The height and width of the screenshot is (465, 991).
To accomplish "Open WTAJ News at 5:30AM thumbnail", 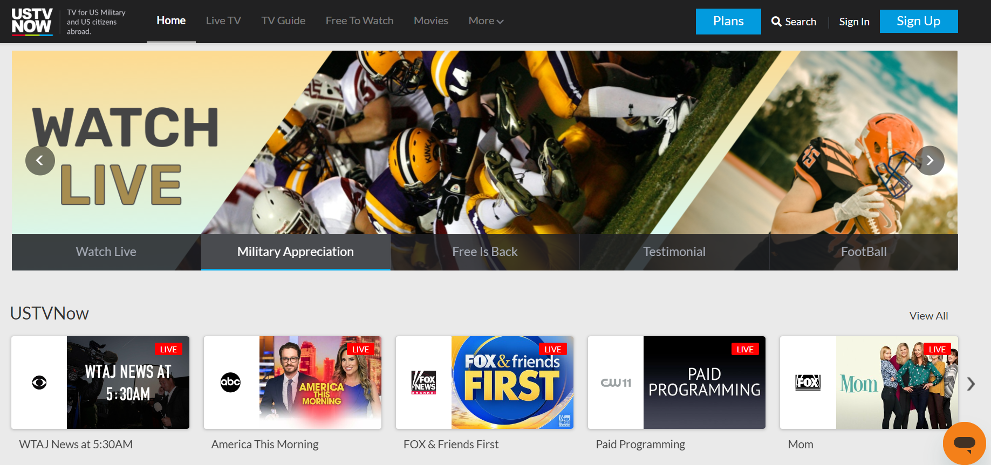I will pyautogui.click(x=128, y=383).
